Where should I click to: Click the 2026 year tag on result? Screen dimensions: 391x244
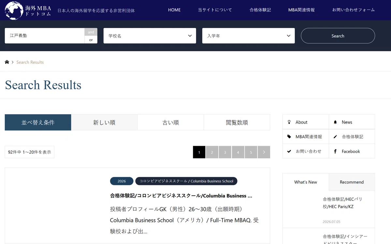point(122,181)
